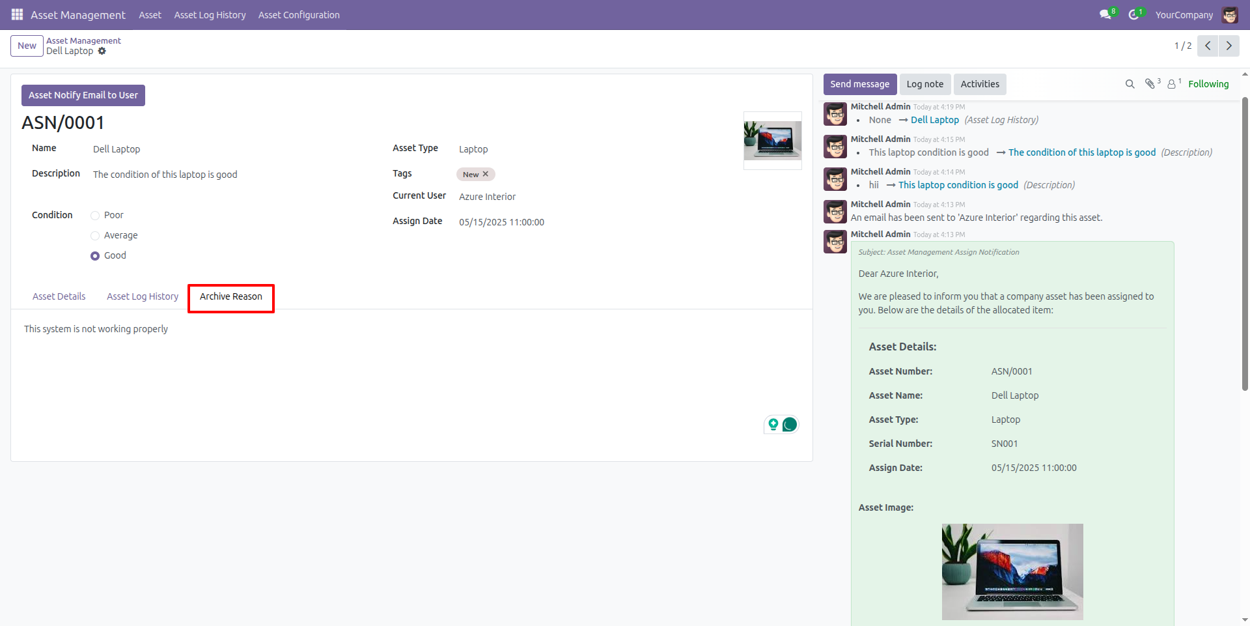Viewport: 1250px width, 626px height.
Task: Open the YourCompany switcher
Action: pos(1184,14)
